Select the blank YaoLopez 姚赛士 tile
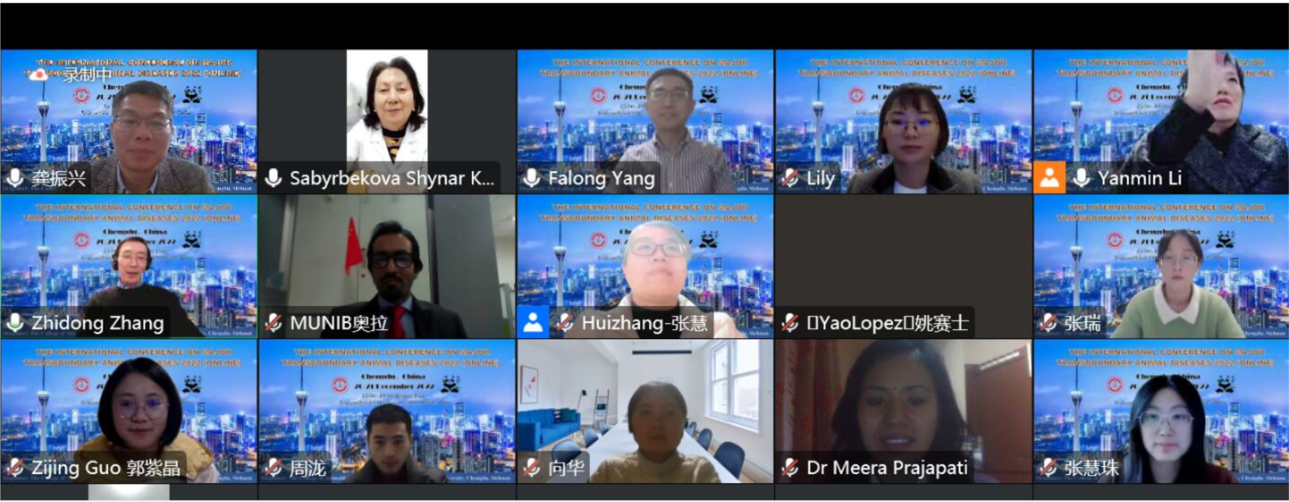Viewport: 1289px width, 502px height. click(903, 266)
